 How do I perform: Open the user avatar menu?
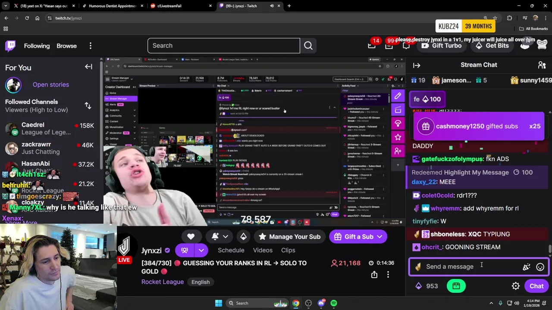(x=542, y=45)
